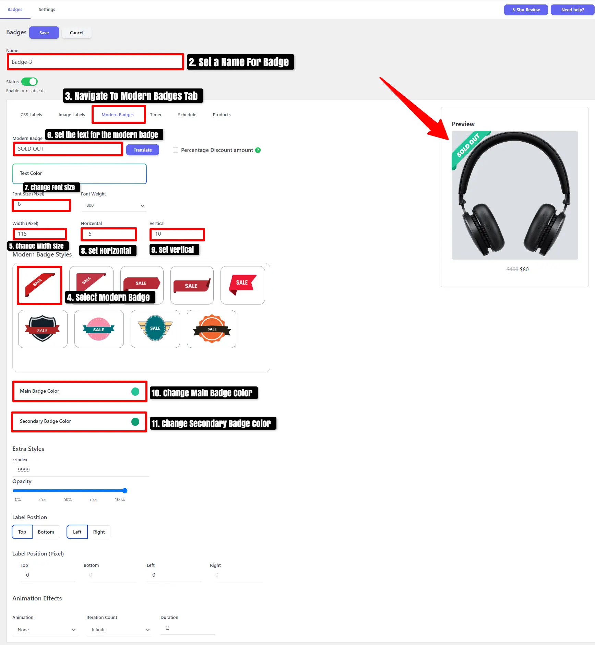This screenshot has width=595, height=645.
Task: Select the red flag SALE badge style
Action: (243, 285)
